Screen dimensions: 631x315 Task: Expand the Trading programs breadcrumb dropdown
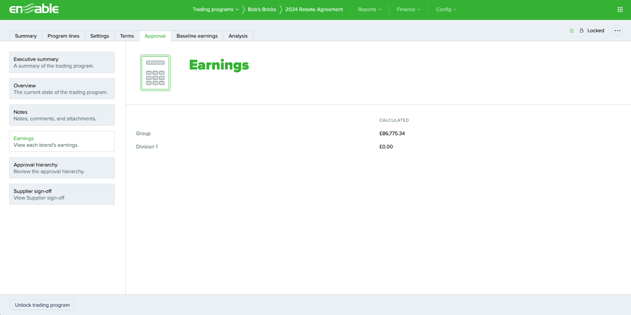[x=215, y=9]
